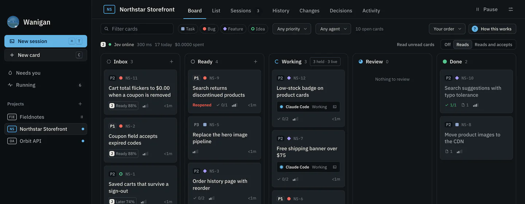Click Later 74% badge on NS-1 card

point(122,201)
